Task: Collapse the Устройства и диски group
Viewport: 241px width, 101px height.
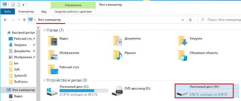Action: [45, 80]
